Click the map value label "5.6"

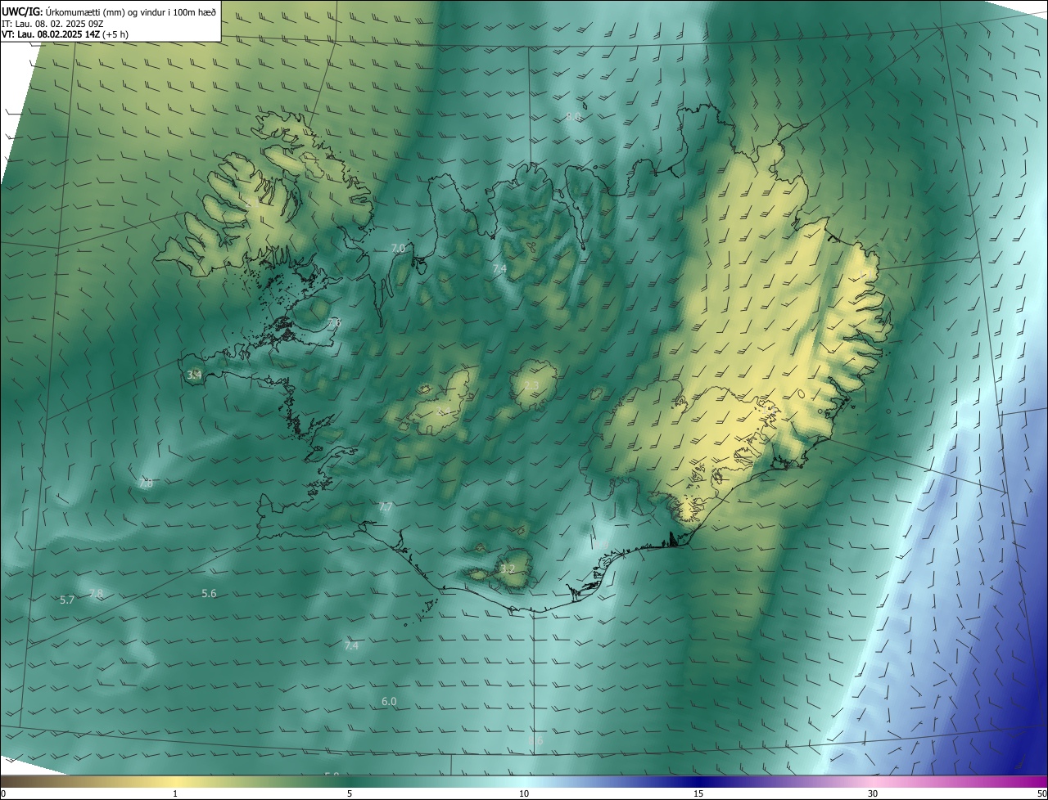pyautogui.click(x=209, y=594)
